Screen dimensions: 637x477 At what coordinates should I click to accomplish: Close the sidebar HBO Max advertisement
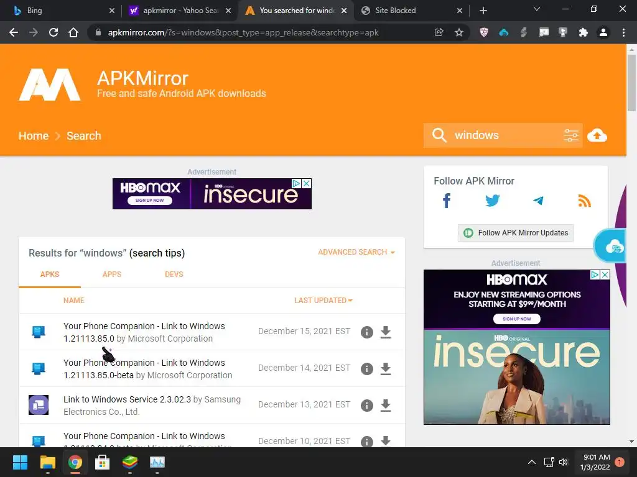[605, 275]
